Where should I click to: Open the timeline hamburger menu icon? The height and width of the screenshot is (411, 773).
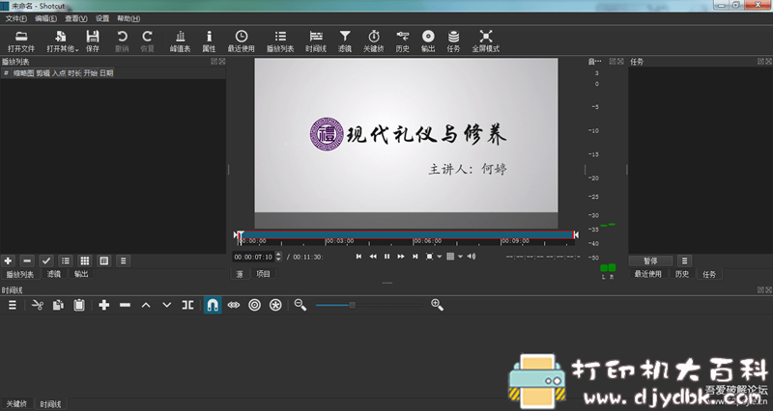[x=13, y=305]
